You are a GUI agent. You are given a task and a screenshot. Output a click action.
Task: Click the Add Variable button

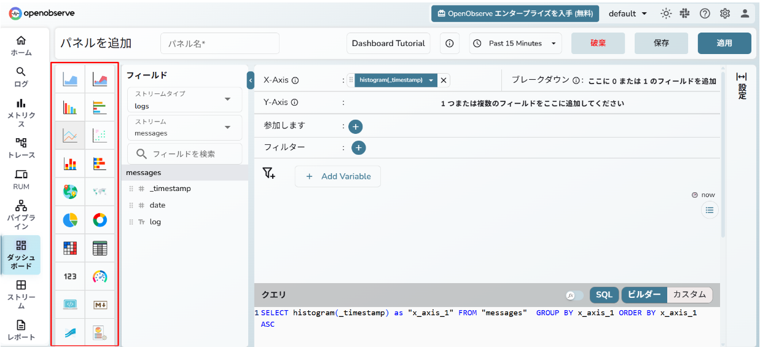point(337,176)
